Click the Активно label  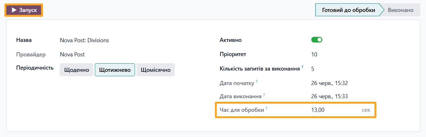coord(231,40)
